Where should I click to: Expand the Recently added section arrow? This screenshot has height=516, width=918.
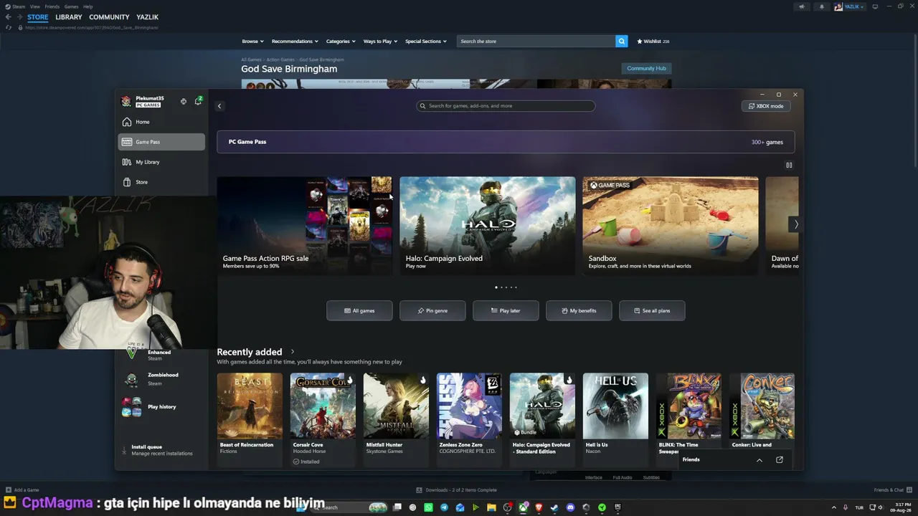pos(293,352)
